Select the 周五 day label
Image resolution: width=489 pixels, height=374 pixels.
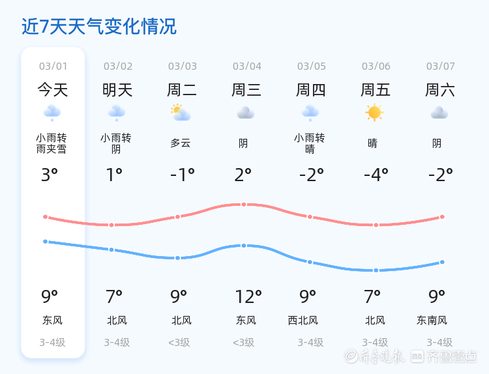pyautogui.click(x=376, y=90)
